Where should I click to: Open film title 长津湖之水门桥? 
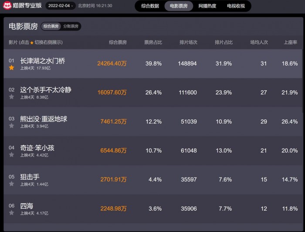[x=43, y=61]
